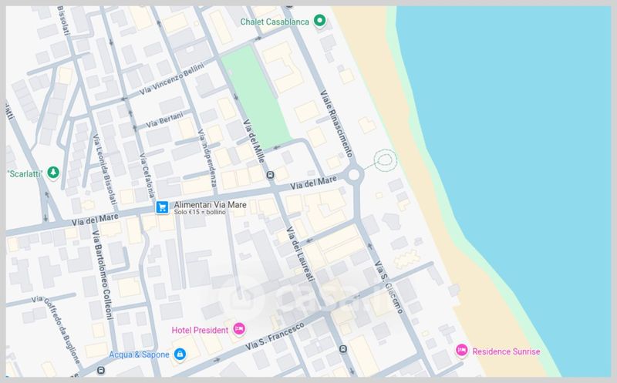Select the Residence Sunrise text label
Viewport: 617px width, 383px height.
click(x=506, y=351)
